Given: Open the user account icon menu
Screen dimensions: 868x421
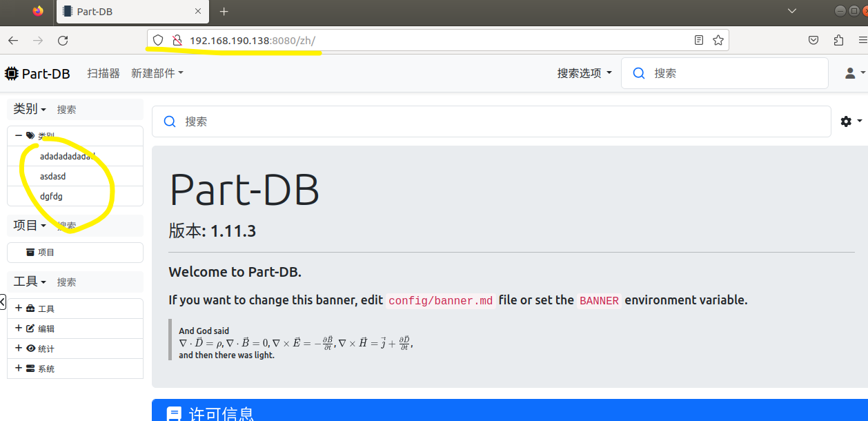Looking at the screenshot, I should [x=855, y=73].
